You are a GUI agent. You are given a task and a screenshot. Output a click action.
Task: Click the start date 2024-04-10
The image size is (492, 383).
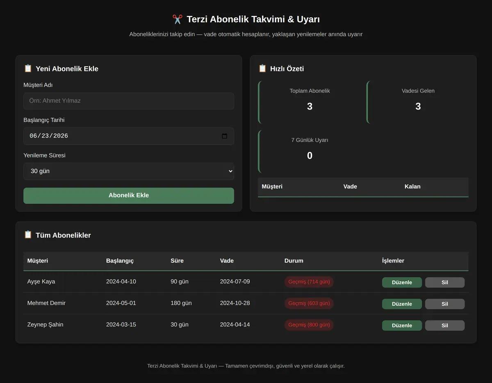[x=121, y=282]
